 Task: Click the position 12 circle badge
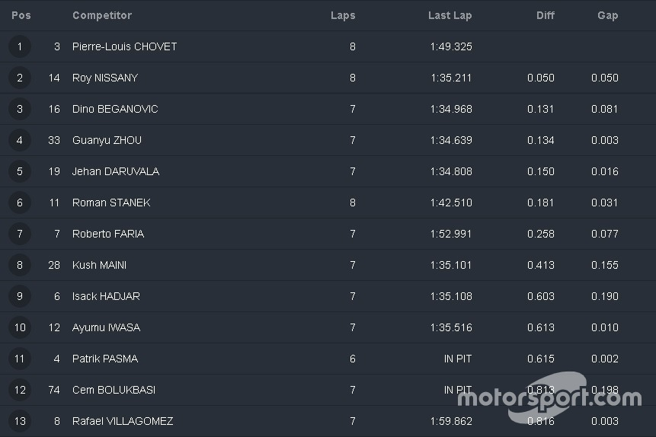pos(20,390)
